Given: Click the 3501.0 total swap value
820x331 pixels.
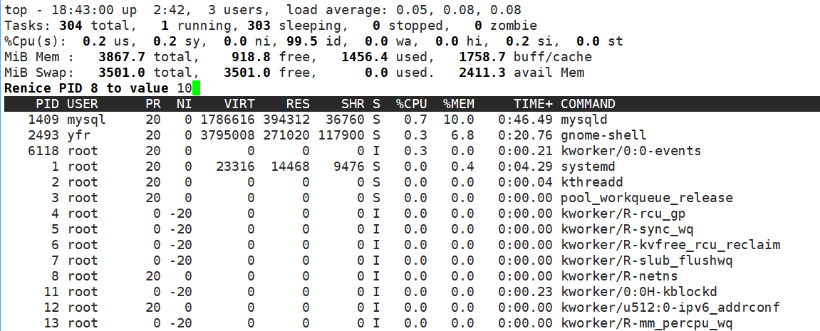Looking at the screenshot, I should tap(121, 73).
